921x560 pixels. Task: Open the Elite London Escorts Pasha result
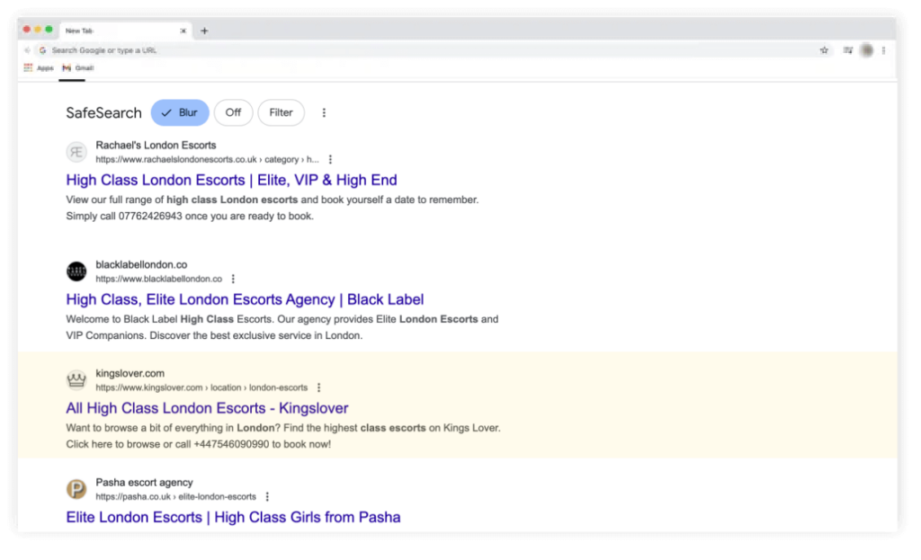[x=233, y=517]
